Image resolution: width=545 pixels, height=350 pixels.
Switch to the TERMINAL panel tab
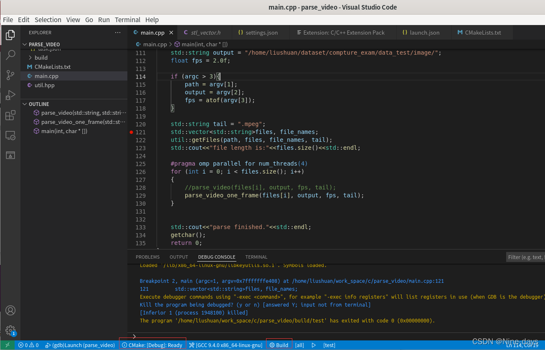click(x=256, y=257)
